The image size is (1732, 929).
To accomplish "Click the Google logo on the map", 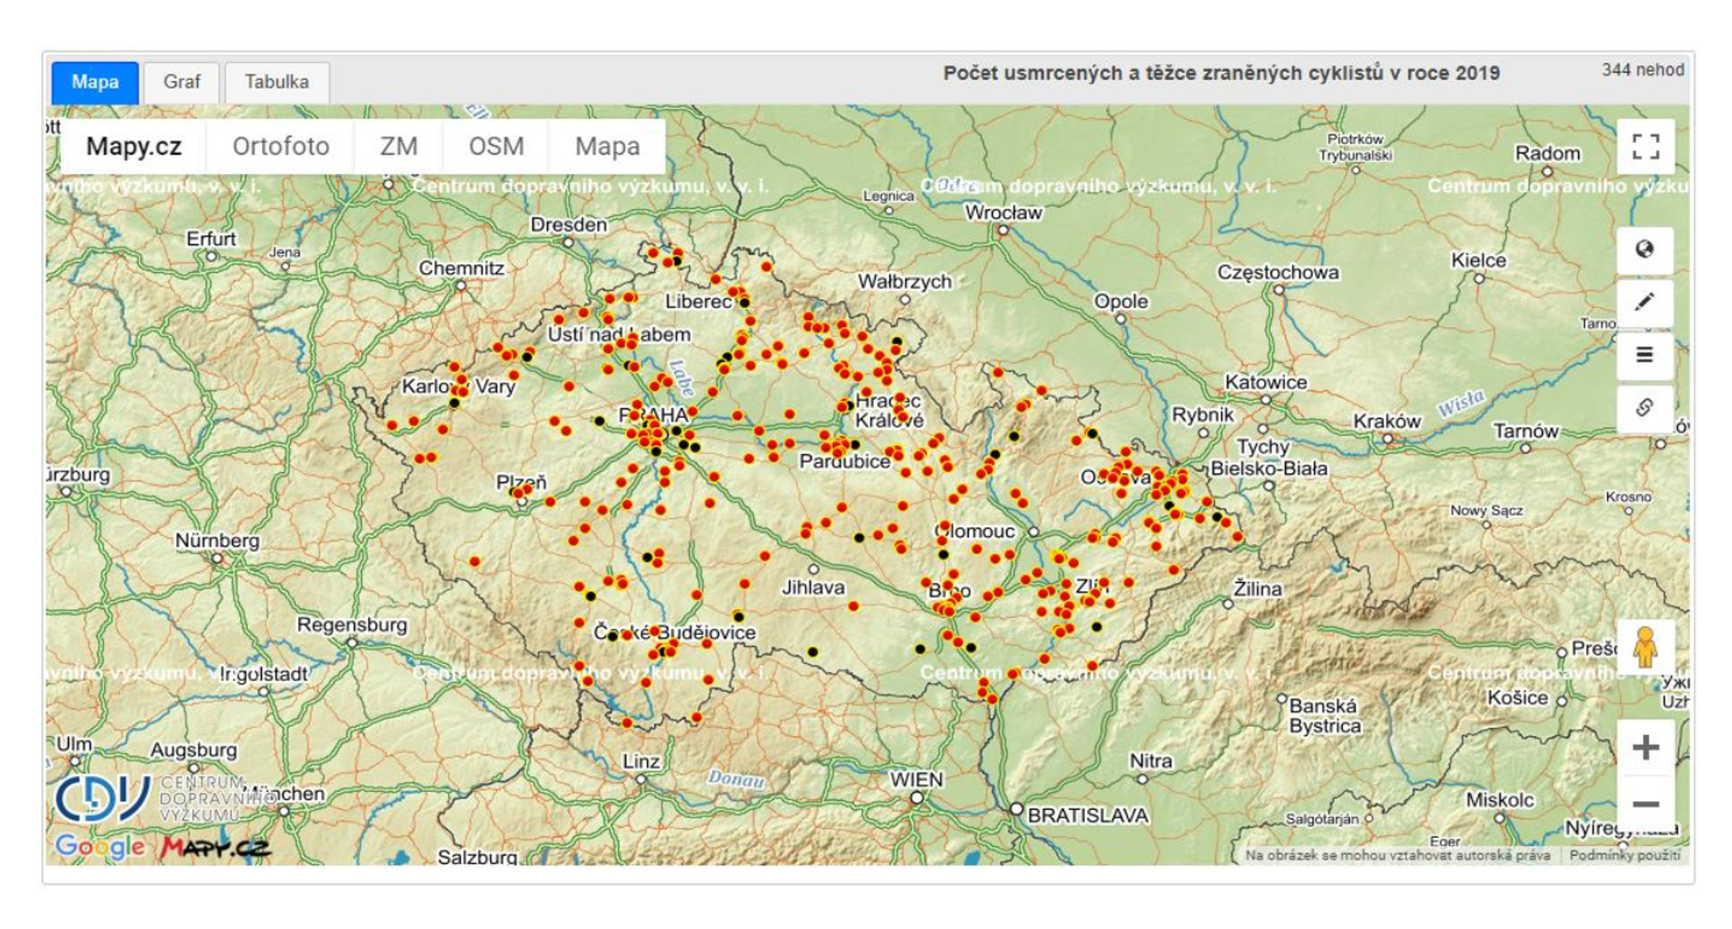I will (100, 846).
